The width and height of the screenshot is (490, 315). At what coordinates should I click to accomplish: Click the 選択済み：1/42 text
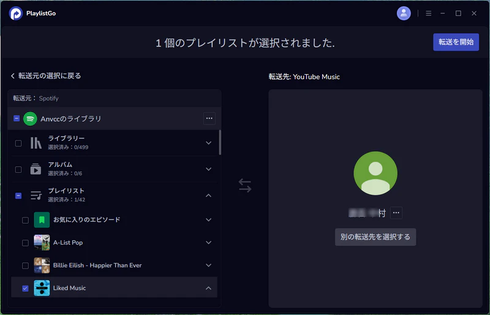click(x=67, y=200)
